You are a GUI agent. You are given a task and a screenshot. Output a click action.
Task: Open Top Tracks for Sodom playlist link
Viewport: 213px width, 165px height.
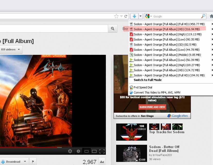[167, 132]
